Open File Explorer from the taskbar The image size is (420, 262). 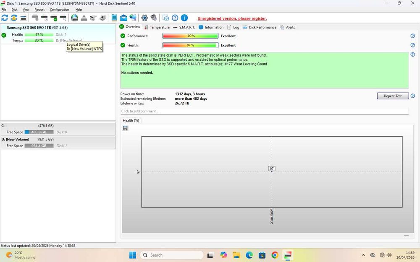click(x=236, y=255)
